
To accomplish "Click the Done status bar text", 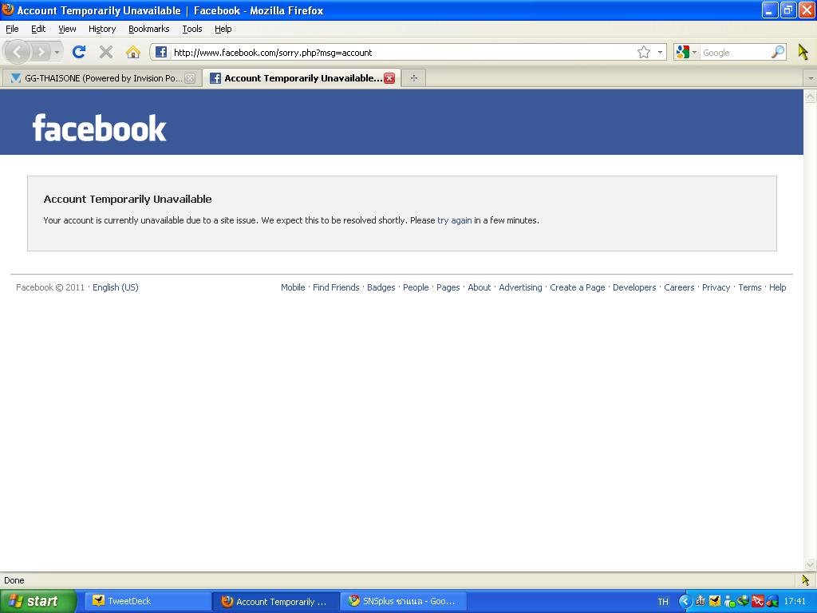I will tap(14, 580).
